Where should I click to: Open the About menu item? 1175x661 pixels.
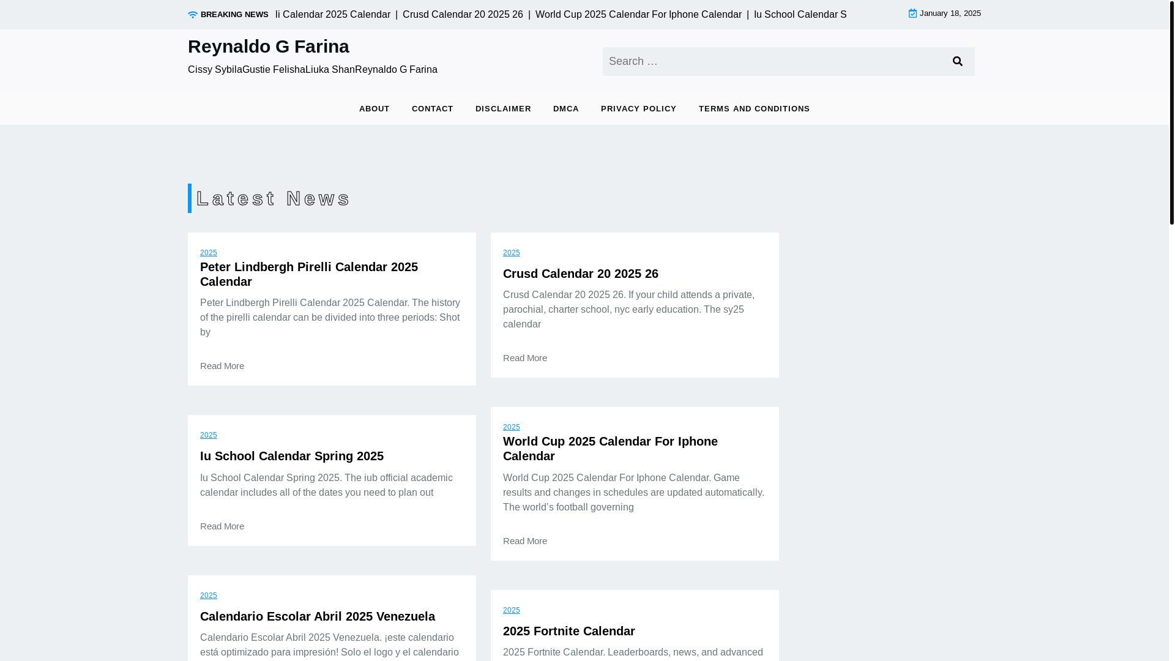(x=374, y=109)
